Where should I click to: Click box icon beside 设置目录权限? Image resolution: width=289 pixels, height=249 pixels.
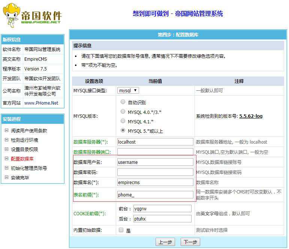coord(6,149)
